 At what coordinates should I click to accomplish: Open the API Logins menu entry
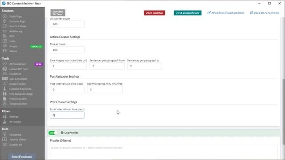pyautogui.click(x=15, y=121)
